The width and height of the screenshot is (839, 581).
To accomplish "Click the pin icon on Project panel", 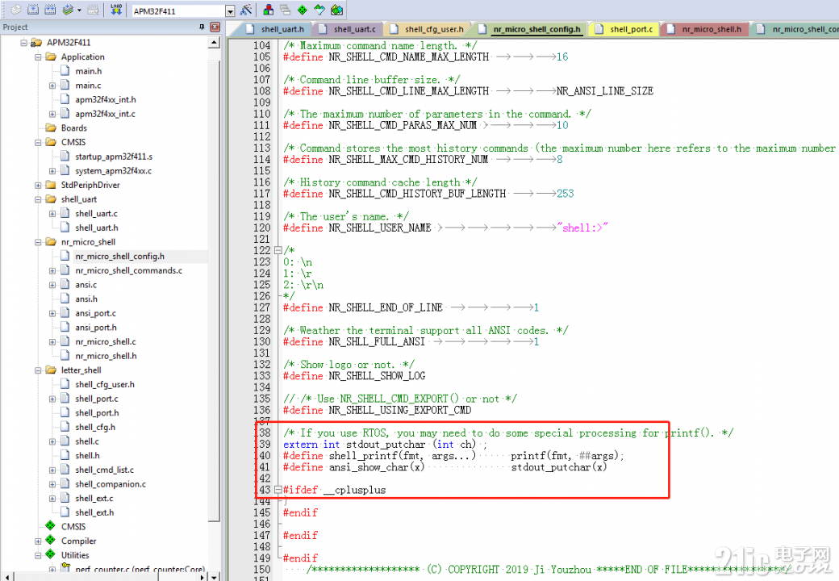I will pos(202,27).
